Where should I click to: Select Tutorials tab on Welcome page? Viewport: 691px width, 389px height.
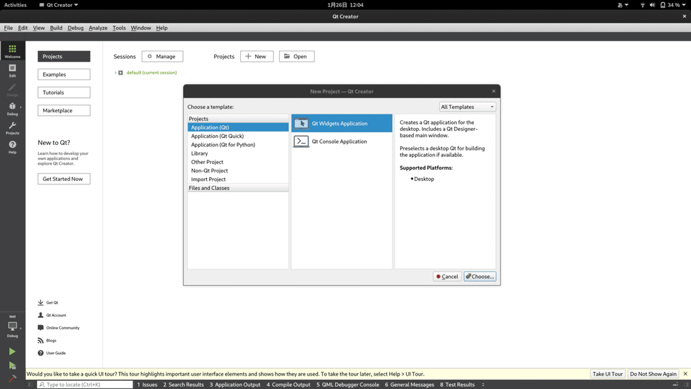tap(64, 92)
